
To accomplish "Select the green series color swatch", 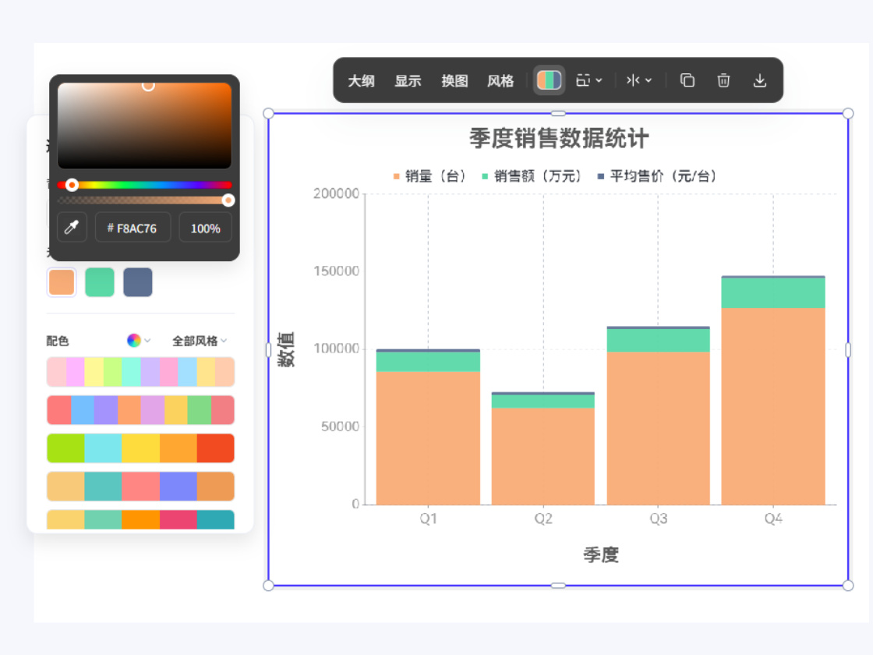I will click(x=100, y=282).
